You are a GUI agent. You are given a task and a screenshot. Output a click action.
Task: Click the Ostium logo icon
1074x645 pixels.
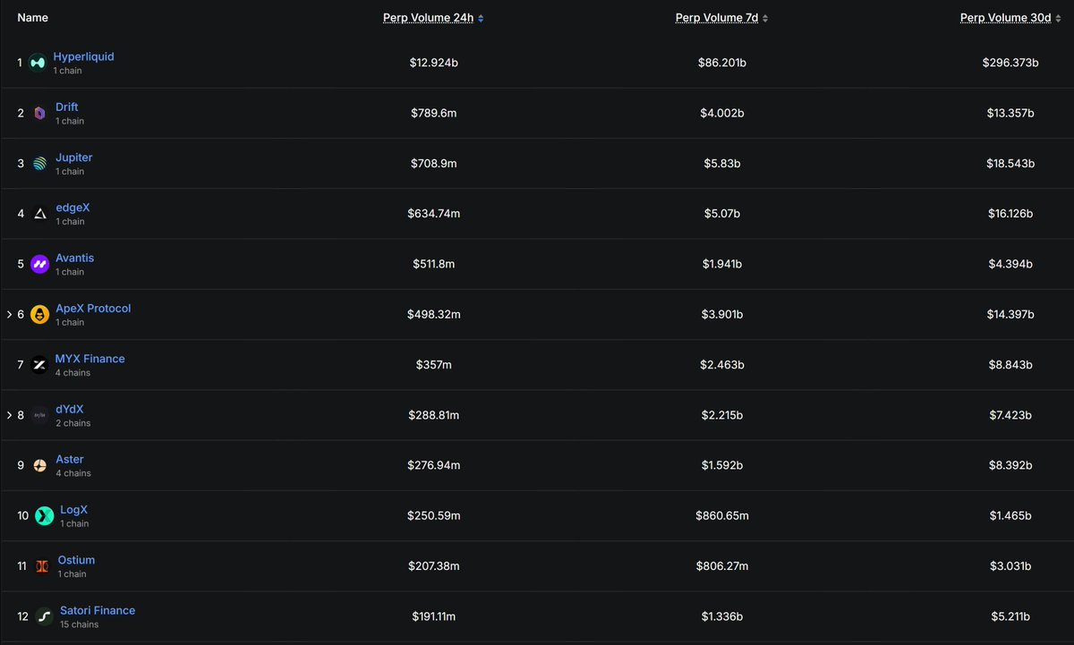[42, 566]
